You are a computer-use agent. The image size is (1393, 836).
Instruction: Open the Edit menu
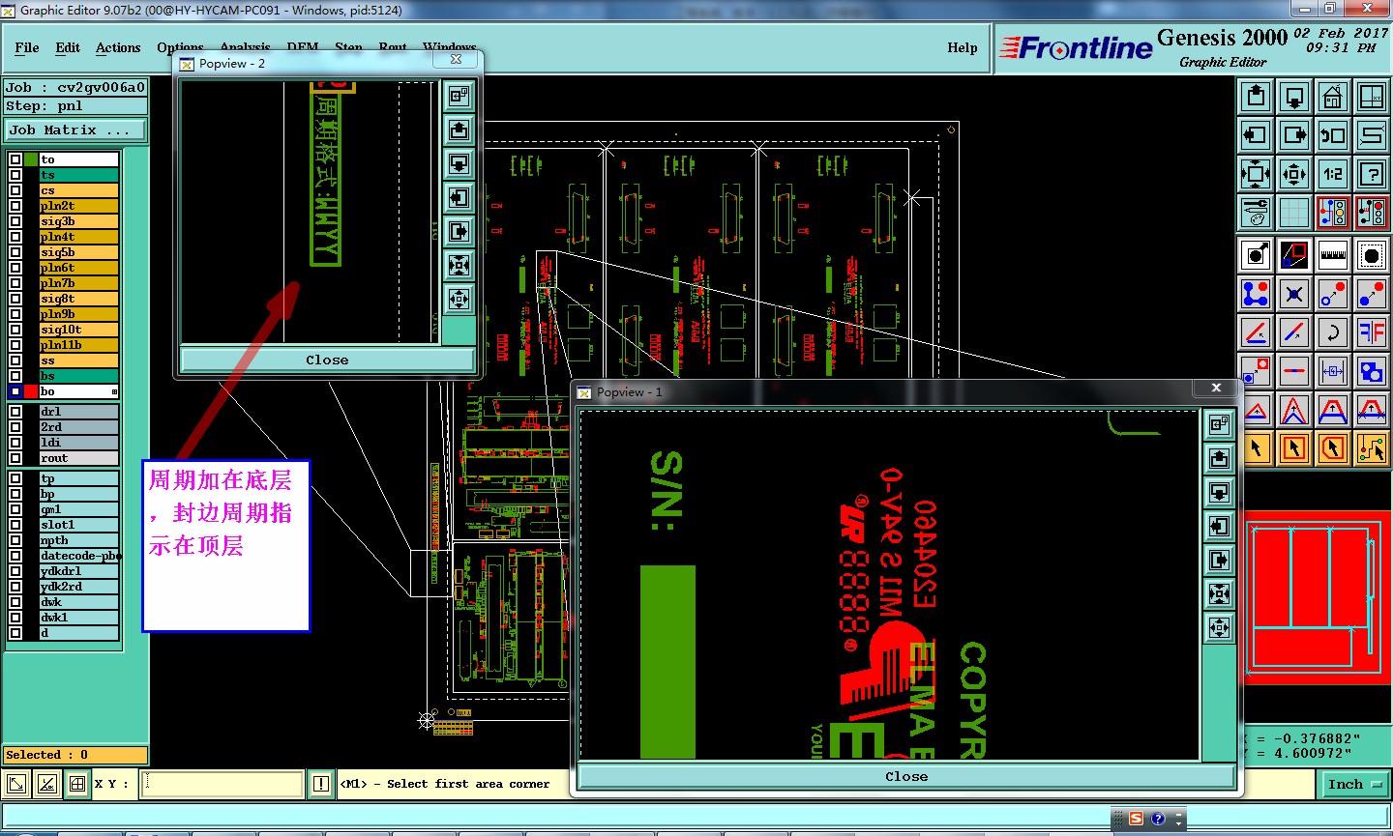pyautogui.click(x=68, y=47)
